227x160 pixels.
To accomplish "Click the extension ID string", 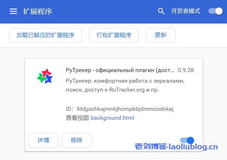I will [x=125, y=109].
